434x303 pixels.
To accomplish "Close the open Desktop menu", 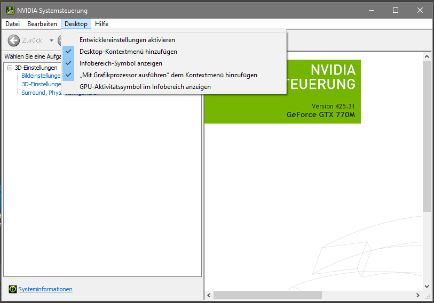I will pyautogui.click(x=76, y=24).
